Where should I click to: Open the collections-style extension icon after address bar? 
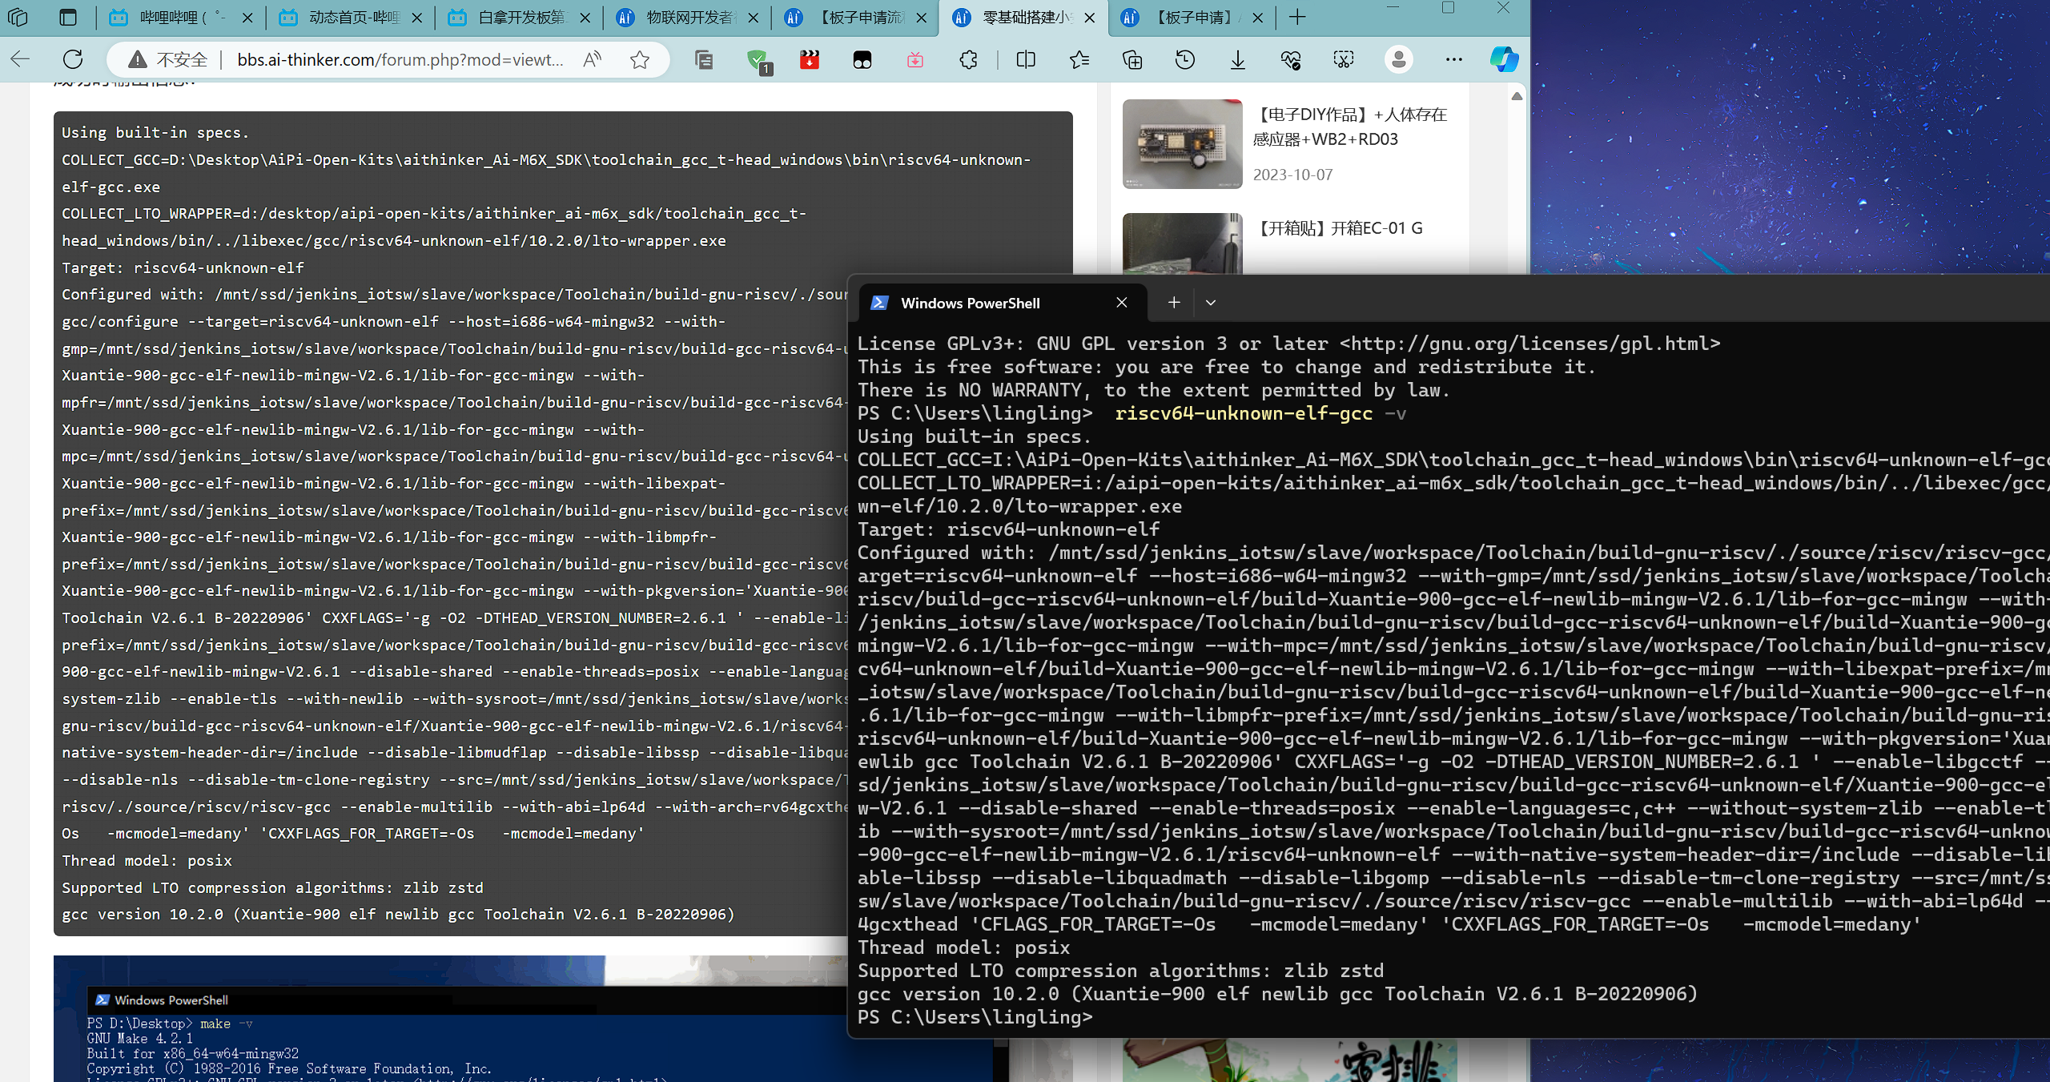click(704, 59)
